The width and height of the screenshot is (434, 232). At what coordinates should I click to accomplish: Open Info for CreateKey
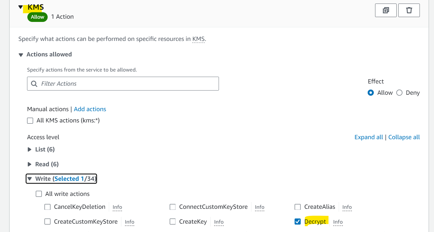[219, 222]
